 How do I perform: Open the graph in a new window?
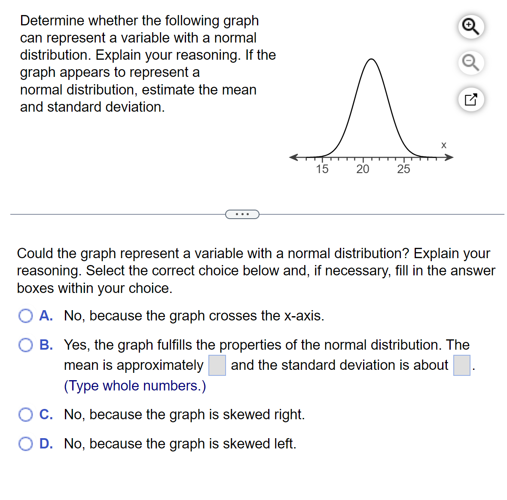[471, 99]
